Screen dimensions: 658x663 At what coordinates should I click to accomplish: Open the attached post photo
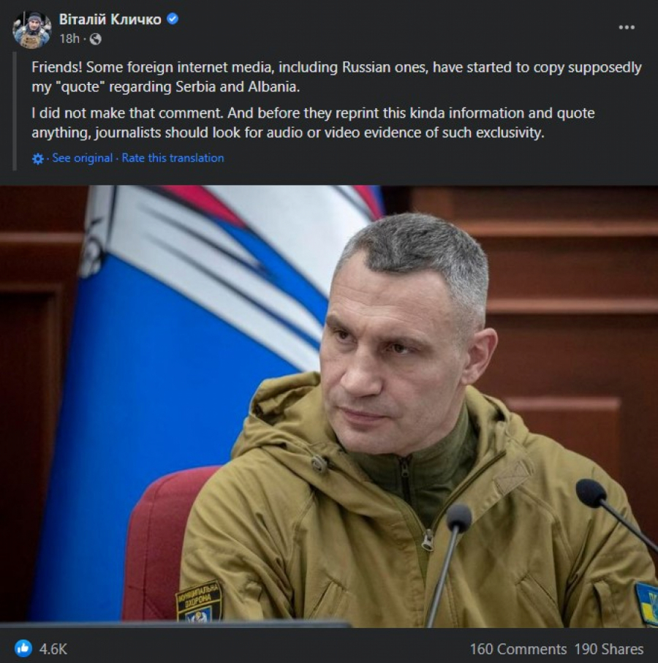pyautogui.click(x=329, y=406)
